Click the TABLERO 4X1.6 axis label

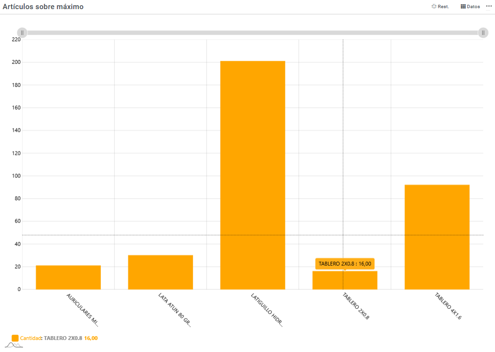(x=448, y=306)
